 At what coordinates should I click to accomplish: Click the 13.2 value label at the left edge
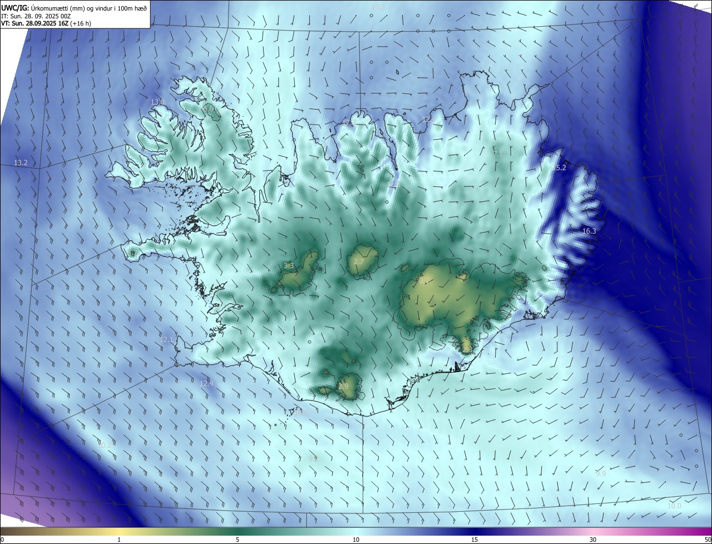[x=21, y=162]
